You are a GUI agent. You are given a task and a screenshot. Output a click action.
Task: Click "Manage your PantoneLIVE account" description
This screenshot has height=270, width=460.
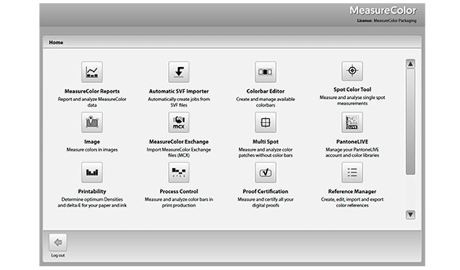click(x=352, y=152)
